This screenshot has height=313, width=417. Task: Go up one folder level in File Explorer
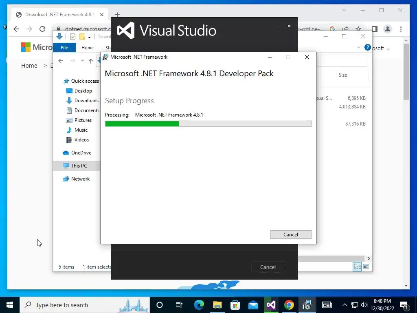(x=91, y=61)
